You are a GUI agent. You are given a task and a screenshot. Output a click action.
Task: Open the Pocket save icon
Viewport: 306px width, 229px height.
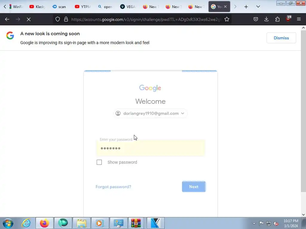point(256,19)
